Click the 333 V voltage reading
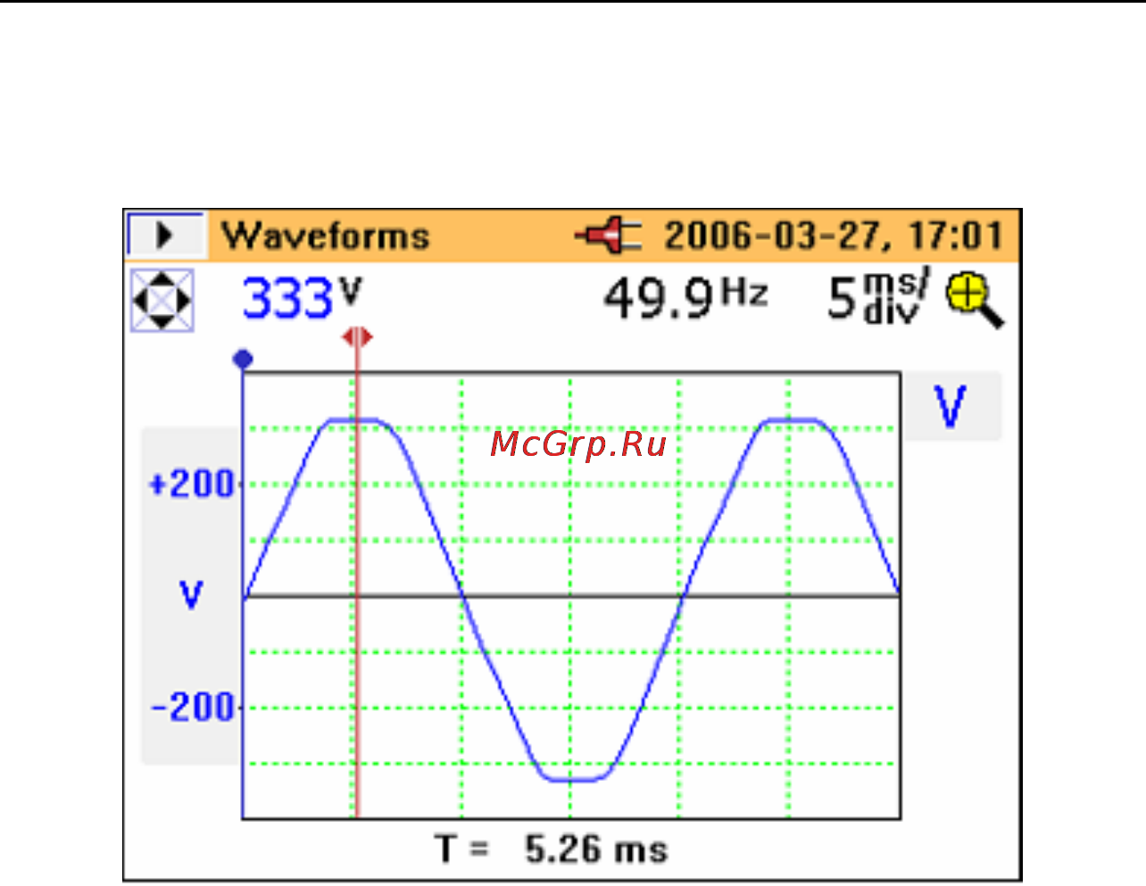This screenshot has width=1146, height=886. point(302,298)
